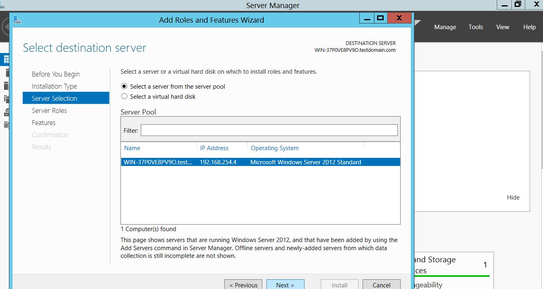This screenshot has height=289, width=543.
Task: Hide the Server Manager welcome tile
Action: pos(513,198)
